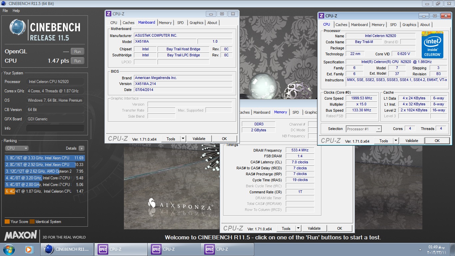Click the motherboard model X451MA field

[x=165, y=42]
